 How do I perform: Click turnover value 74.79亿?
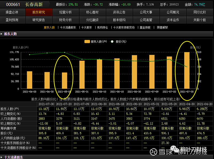coord(200,5)
